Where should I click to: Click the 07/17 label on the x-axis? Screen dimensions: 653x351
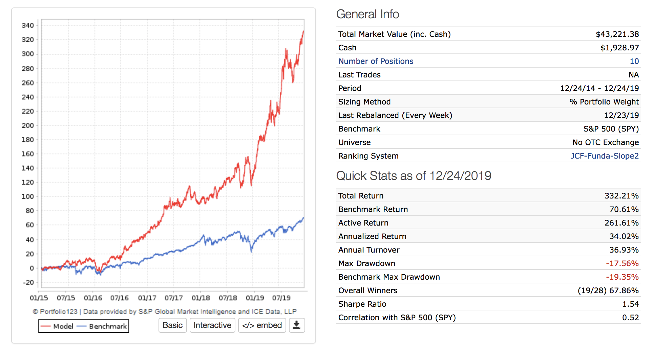(173, 298)
